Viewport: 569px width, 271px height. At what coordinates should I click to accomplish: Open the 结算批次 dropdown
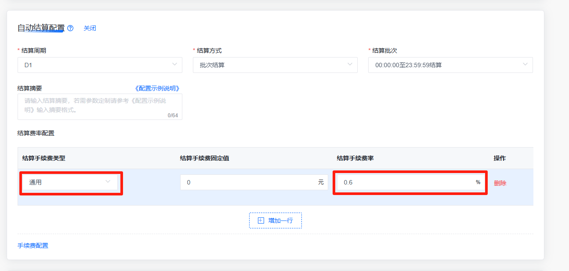point(450,65)
